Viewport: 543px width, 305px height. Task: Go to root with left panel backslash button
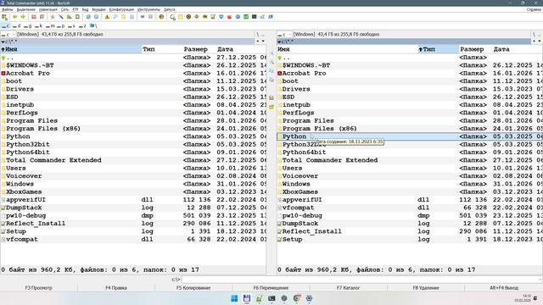258,34
